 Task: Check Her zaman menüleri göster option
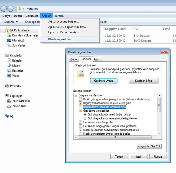tap(80, 122)
